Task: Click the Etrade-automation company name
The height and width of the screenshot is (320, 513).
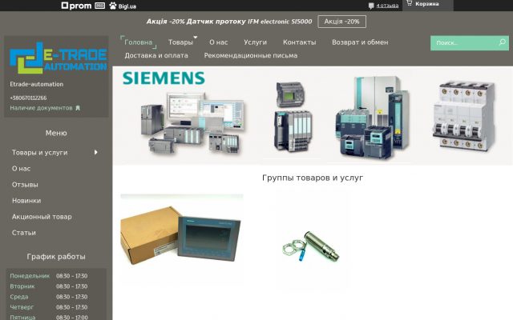Action: (37, 84)
